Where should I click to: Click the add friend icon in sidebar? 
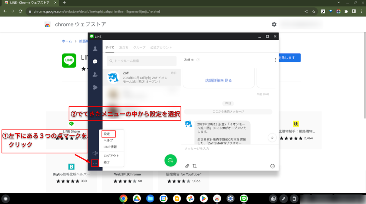(95, 75)
